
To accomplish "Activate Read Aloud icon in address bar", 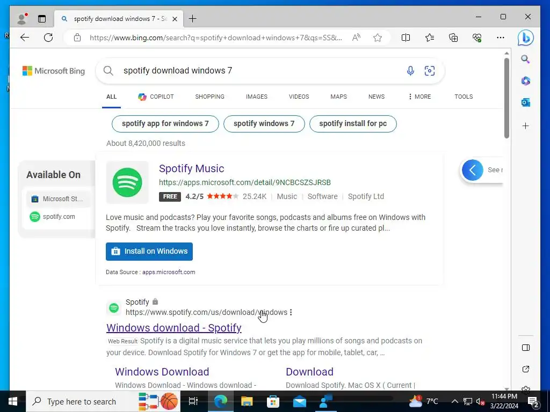I will tap(356, 38).
